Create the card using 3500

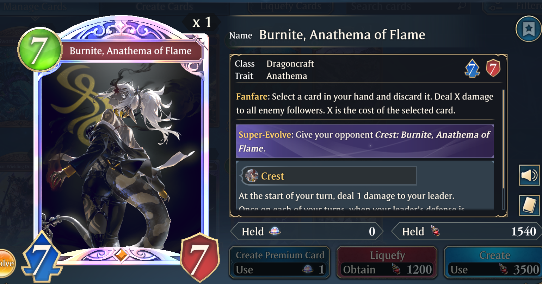click(493, 263)
